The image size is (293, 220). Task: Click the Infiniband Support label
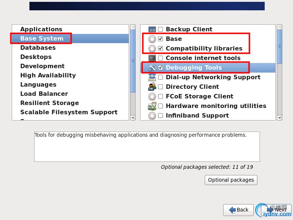click(x=197, y=115)
